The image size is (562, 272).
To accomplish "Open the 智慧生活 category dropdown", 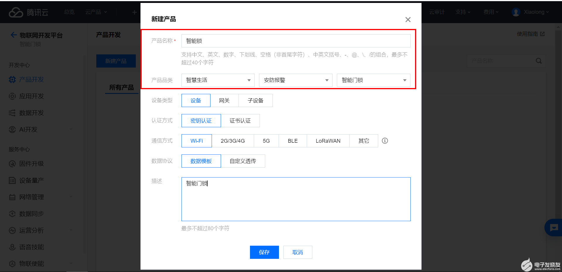I will tap(218, 80).
